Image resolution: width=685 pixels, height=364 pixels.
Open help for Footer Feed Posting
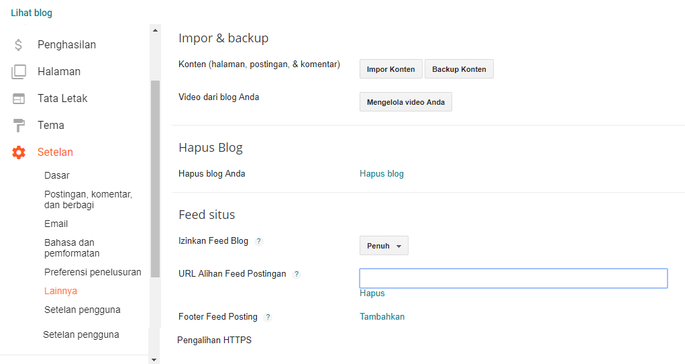268,317
